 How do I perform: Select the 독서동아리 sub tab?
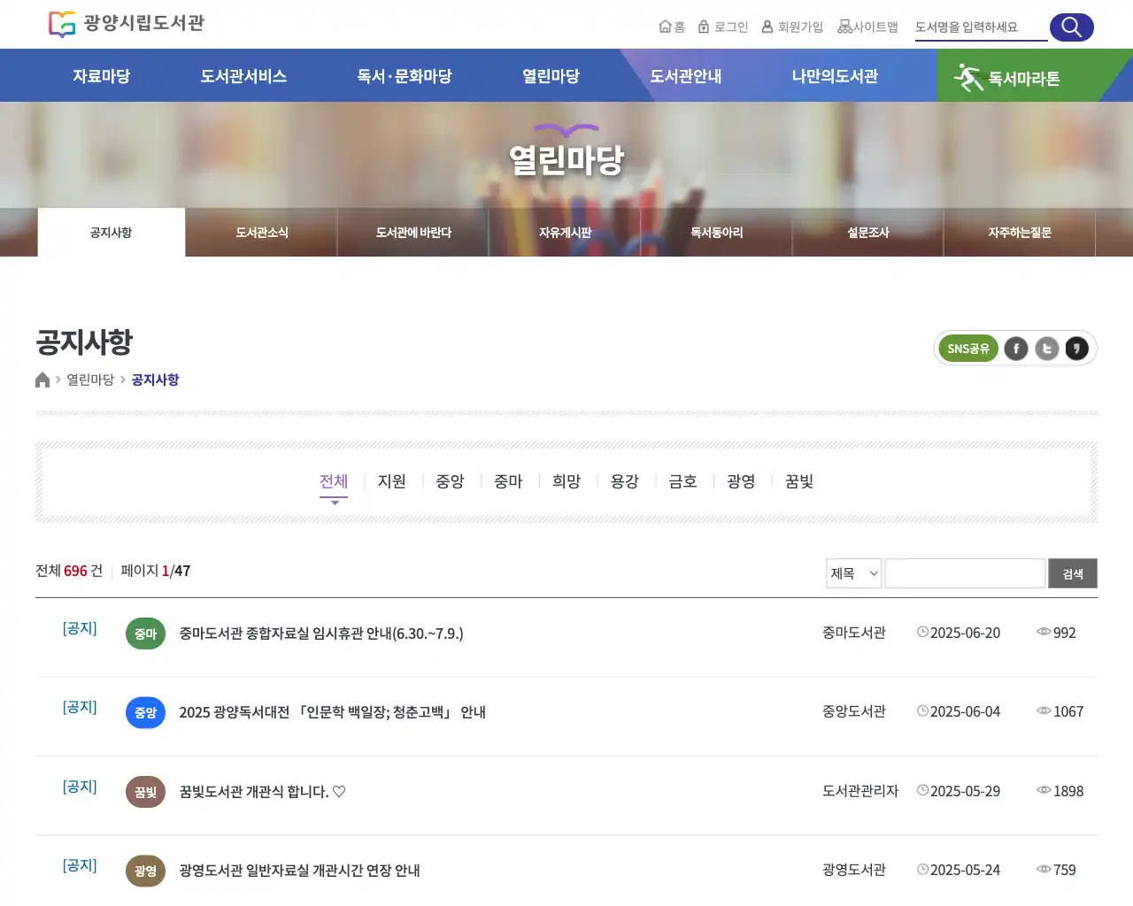(x=717, y=233)
